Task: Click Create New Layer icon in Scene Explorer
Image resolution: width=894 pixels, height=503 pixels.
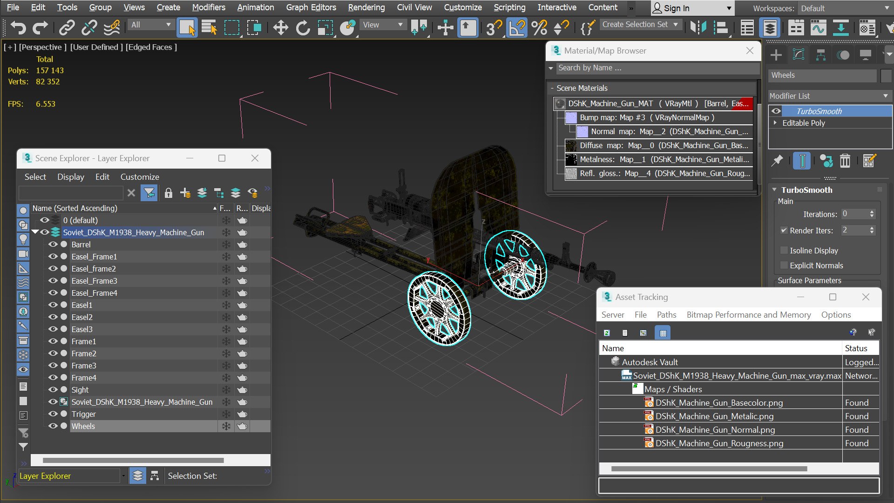Action: 185,193
